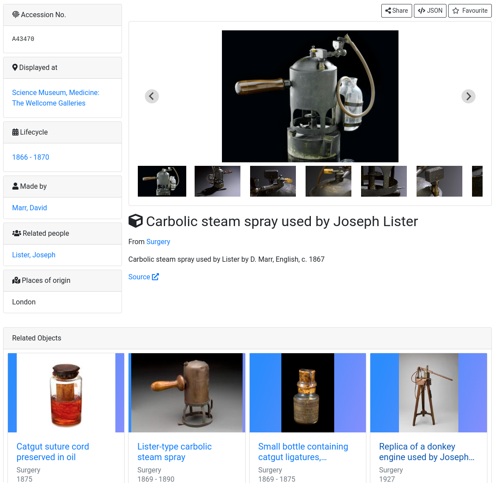The image size is (498, 483).
Task: Open Science Museum Wellcome Galleries link
Action: tap(55, 98)
